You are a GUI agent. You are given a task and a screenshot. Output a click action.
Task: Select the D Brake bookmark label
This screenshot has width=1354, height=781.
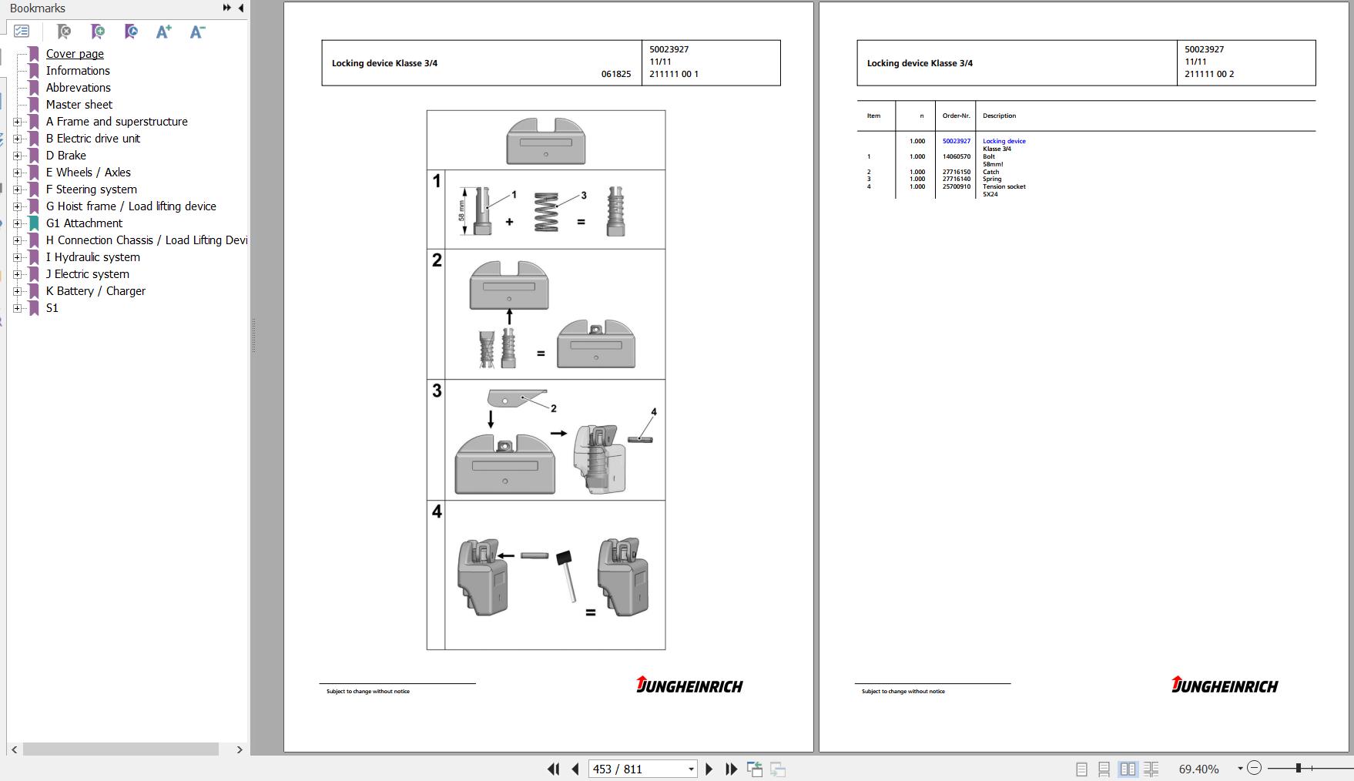(65, 156)
